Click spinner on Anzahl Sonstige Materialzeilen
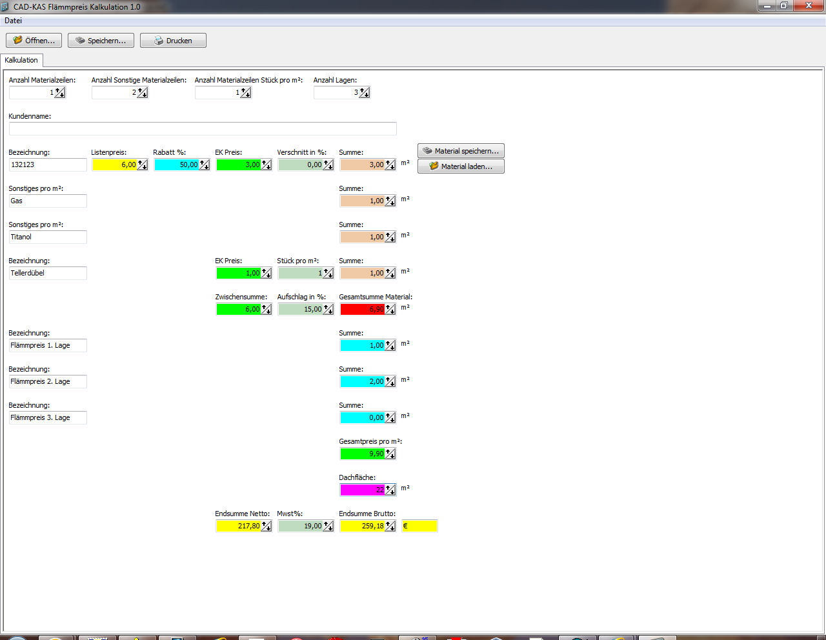 pyautogui.click(x=143, y=93)
